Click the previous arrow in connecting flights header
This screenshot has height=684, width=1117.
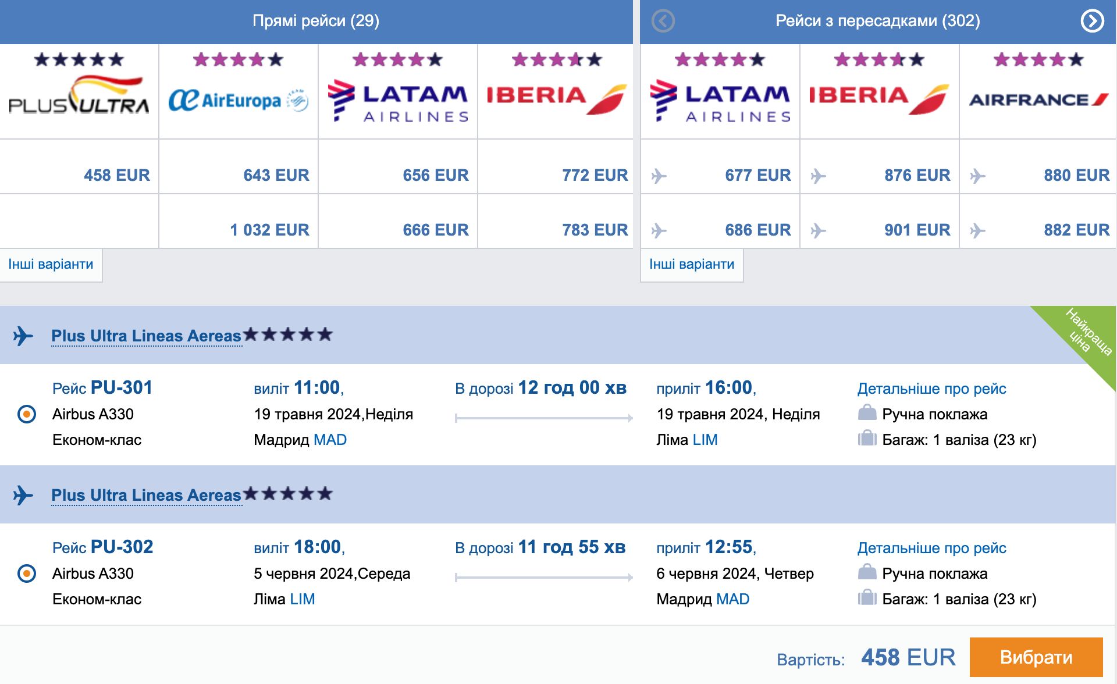pos(663,22)
